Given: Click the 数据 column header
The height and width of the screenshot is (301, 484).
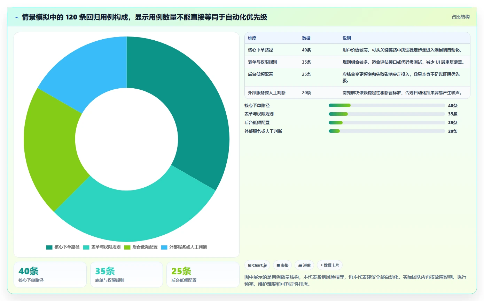Looking at the screenshot, I should [306, 38].
